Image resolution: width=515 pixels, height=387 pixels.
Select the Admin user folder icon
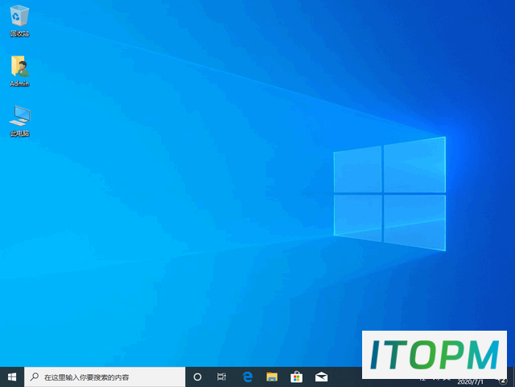pos(19,71)
